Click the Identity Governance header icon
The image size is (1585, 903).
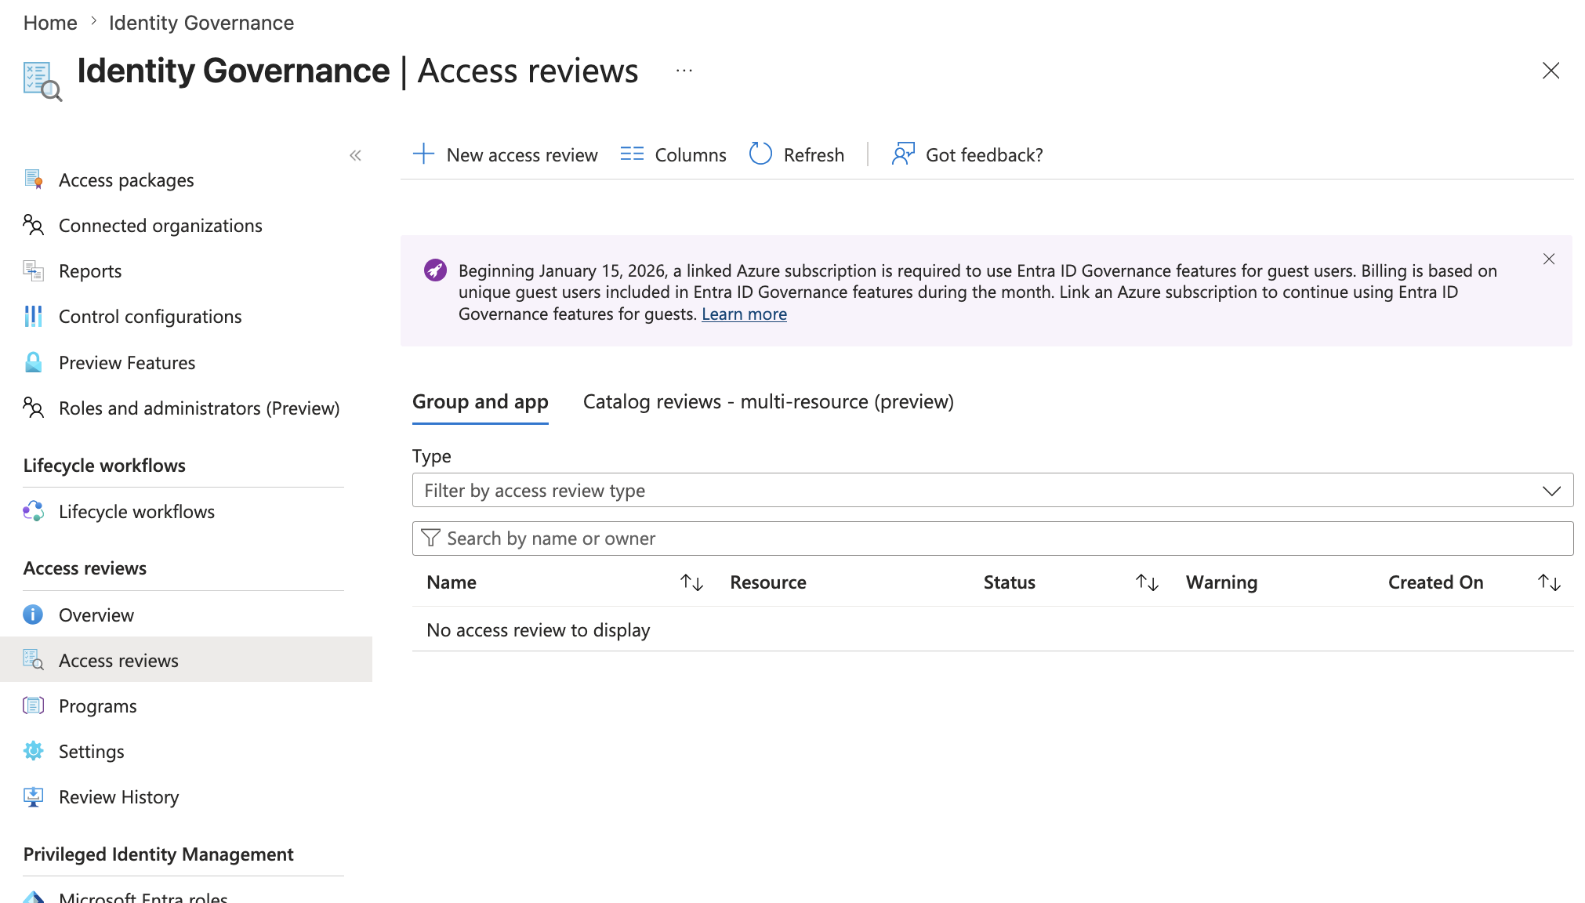click(42, 82)
